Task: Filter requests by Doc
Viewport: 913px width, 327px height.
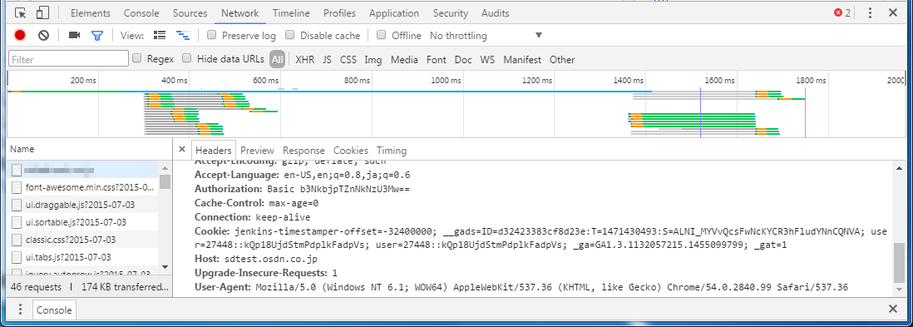Action: pos(463,59)
